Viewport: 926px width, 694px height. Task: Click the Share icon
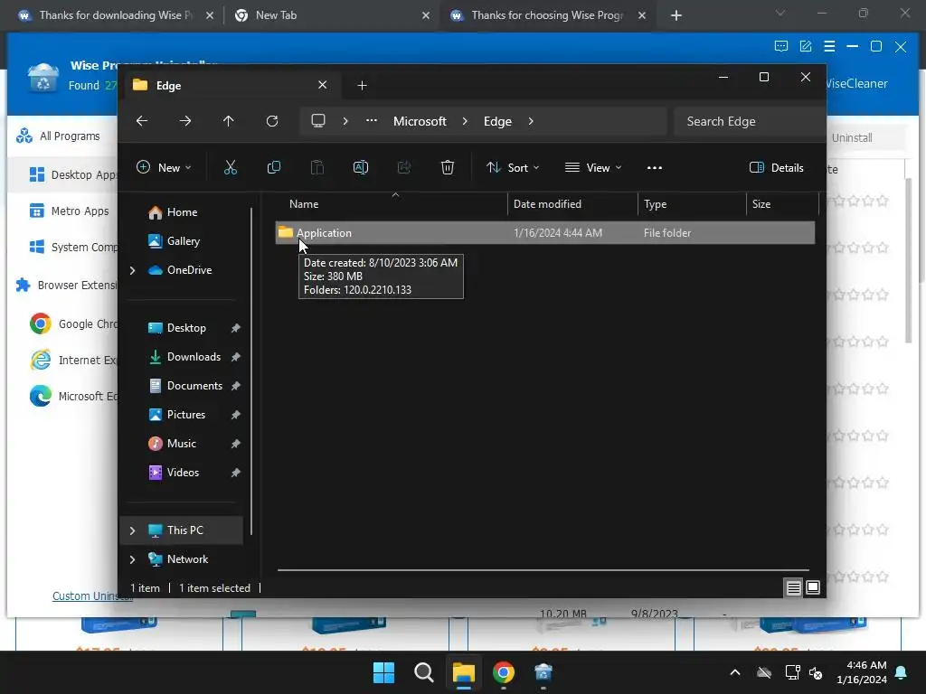pyautogui.click(x=404, y=167)
